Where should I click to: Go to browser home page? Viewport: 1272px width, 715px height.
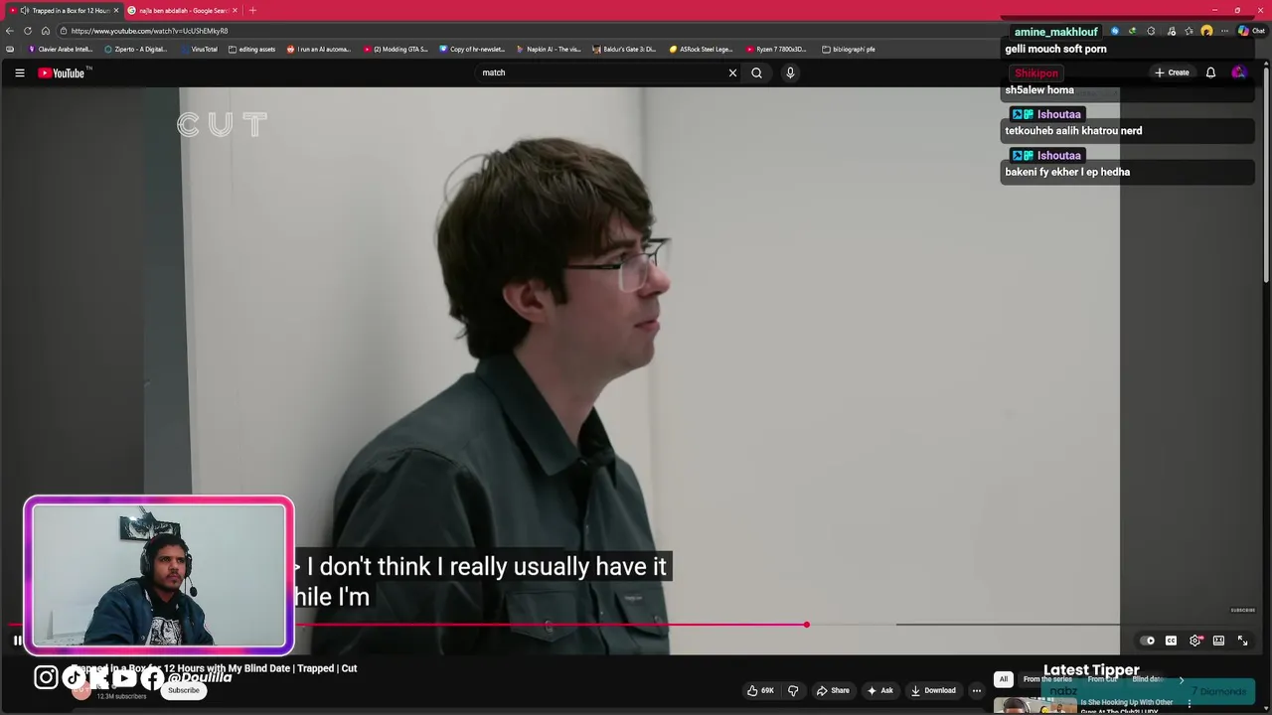tap(46, 31)
